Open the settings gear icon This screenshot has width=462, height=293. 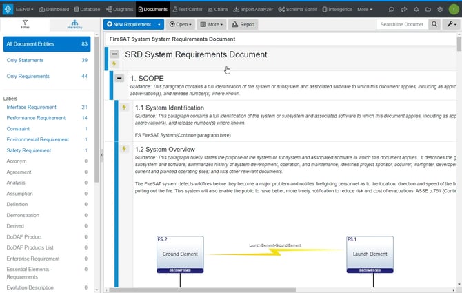coord(440,10)
